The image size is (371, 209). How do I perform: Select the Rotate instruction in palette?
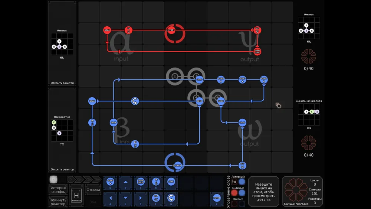(171, 197)
